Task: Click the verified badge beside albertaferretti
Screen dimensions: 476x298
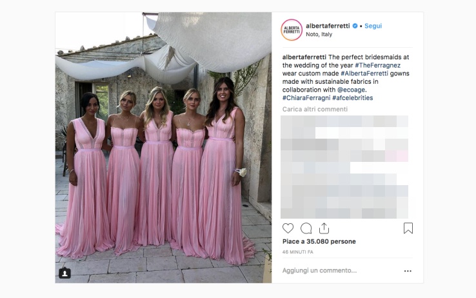Action: click(x=355, y=26)
